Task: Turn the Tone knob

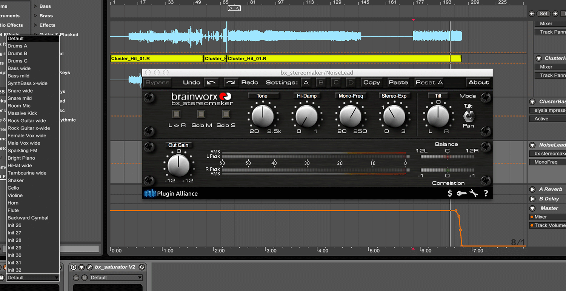Action: tap(262, 116)
